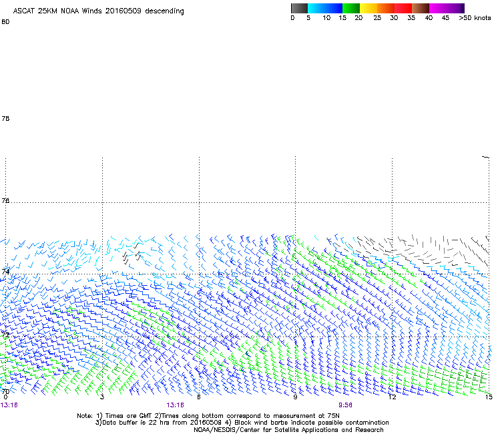This screenshot has height=434, width=494.
Task: Pick the magenta-purple 40-50 knots color segment
Action: click(447, 8)
